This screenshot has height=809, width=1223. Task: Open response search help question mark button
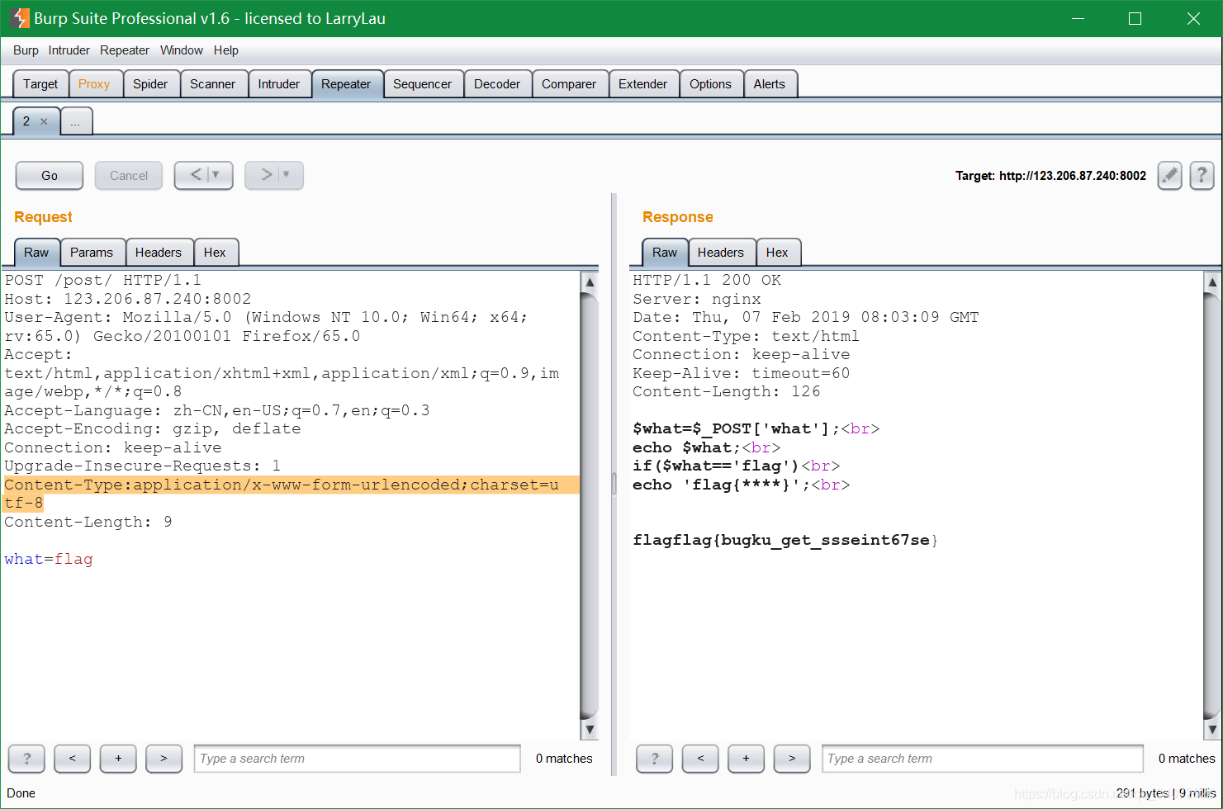click(x=655, y=758)
